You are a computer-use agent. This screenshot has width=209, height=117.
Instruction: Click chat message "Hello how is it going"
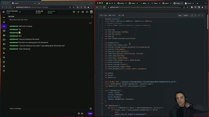25,26
